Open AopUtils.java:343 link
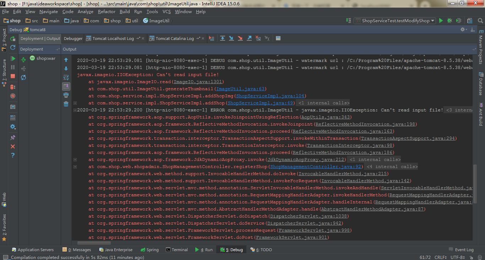The width and height of the screenshot is (485, 260). 326,117
